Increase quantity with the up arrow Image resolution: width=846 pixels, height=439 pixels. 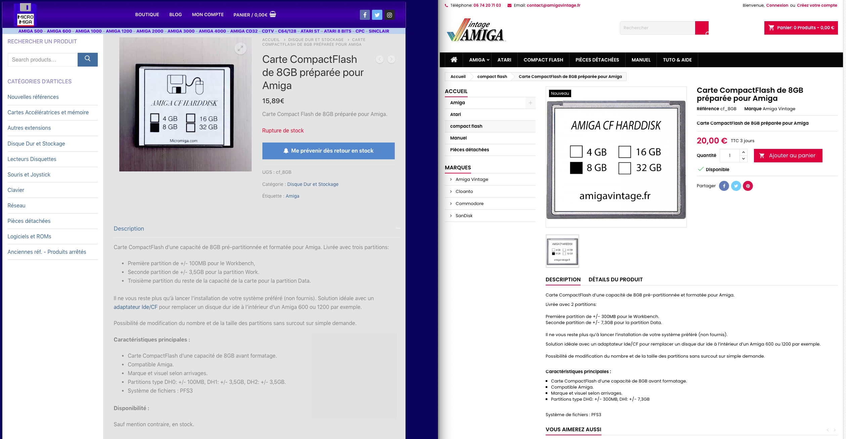(744, 152)
